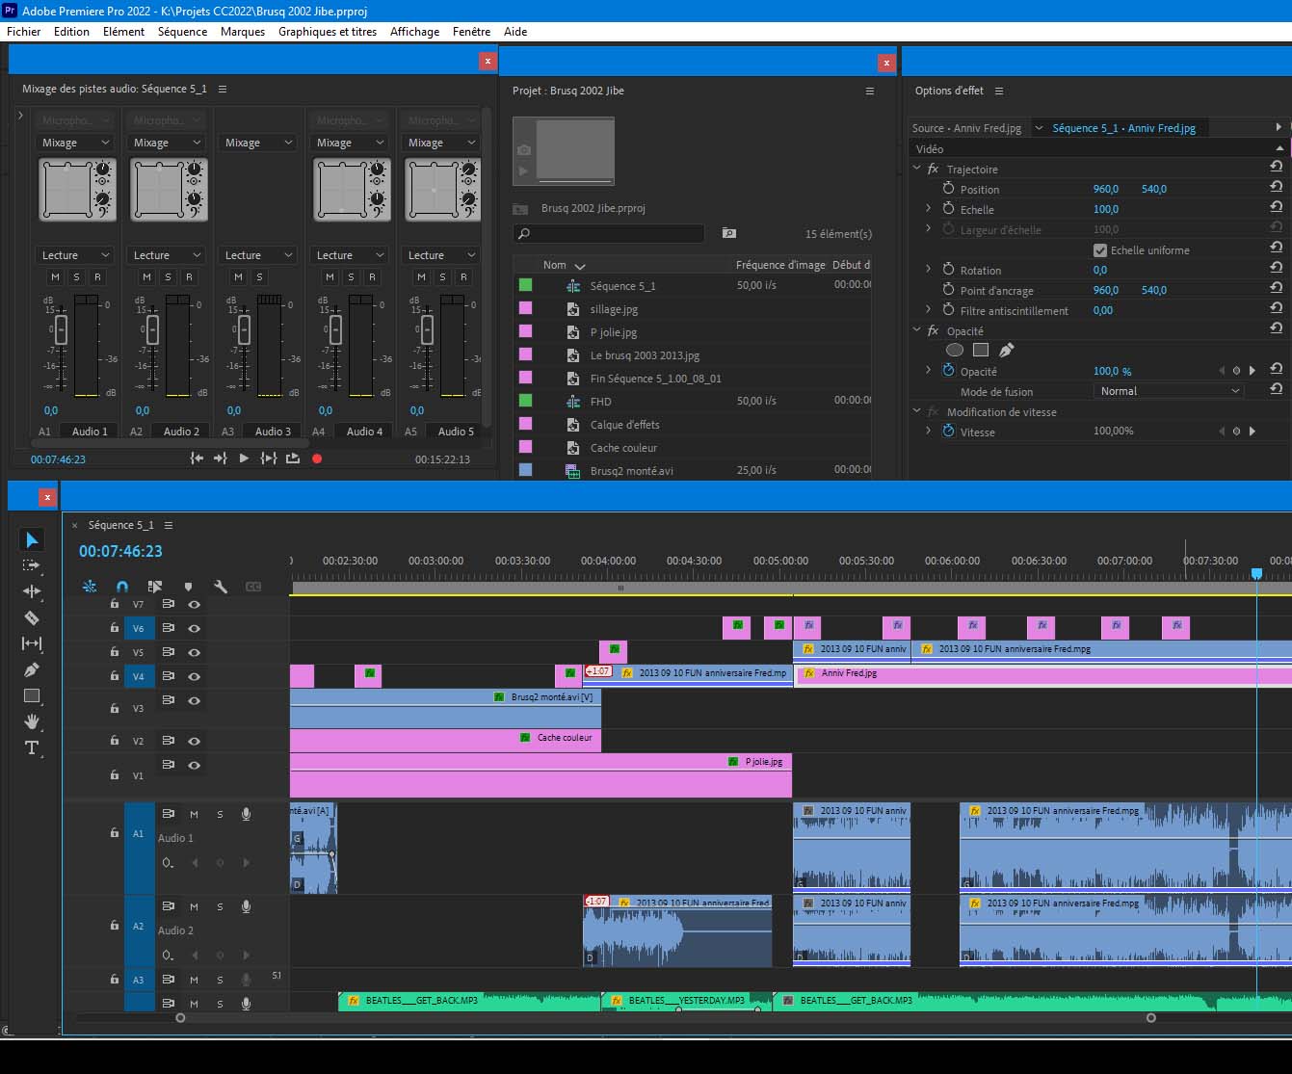
Task: Select the Type tool
Action: [31, 747]
